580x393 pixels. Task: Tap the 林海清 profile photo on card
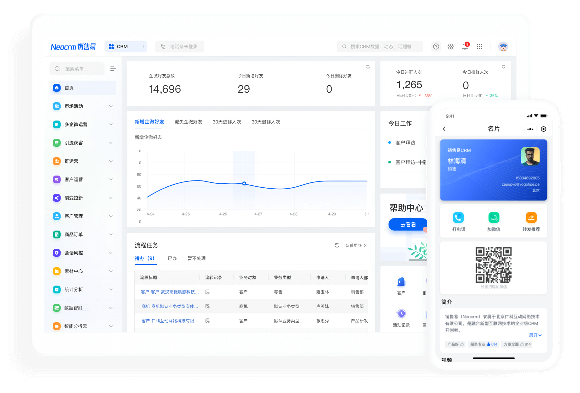(530, 156)
